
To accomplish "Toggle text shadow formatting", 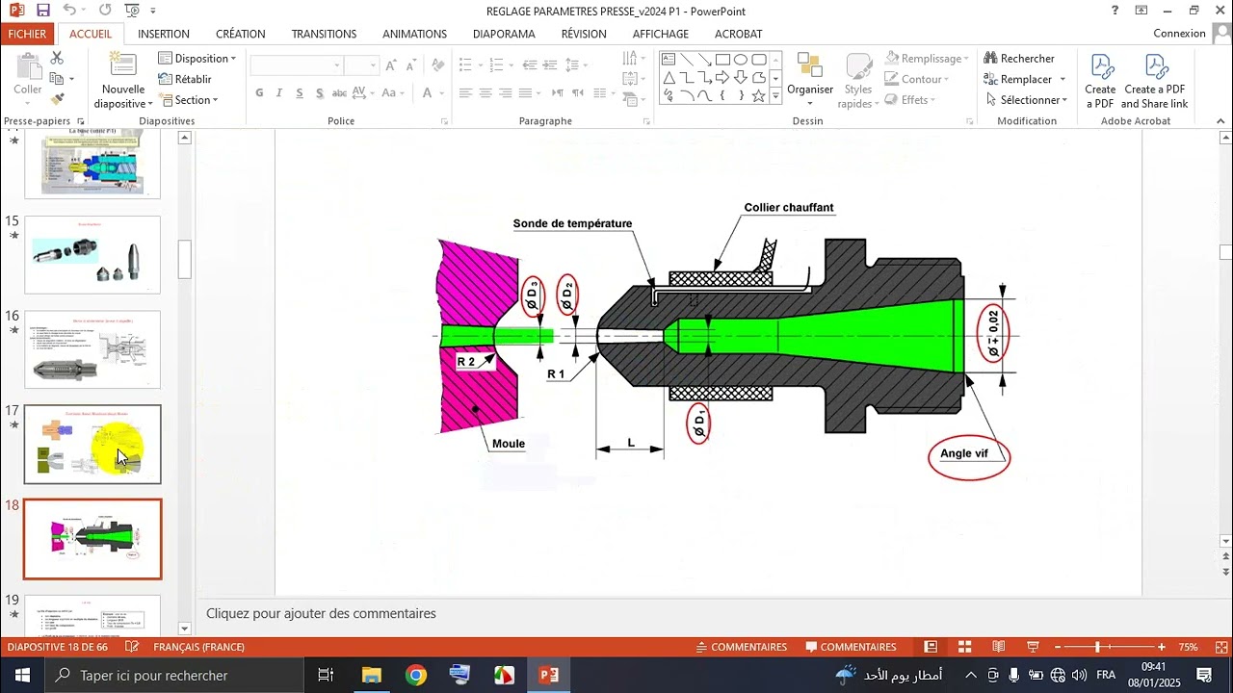I will [x=319, y=93].
